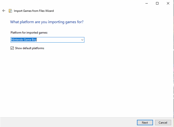Toggle the Show default platforms checkbox

point(12,48)
